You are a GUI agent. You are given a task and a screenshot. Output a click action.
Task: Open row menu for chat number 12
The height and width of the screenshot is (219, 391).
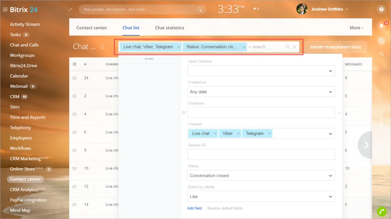click(x=74, y=187)
